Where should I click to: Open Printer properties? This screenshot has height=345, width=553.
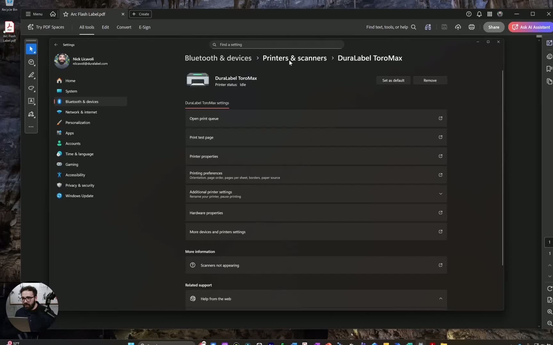(316, 156)
